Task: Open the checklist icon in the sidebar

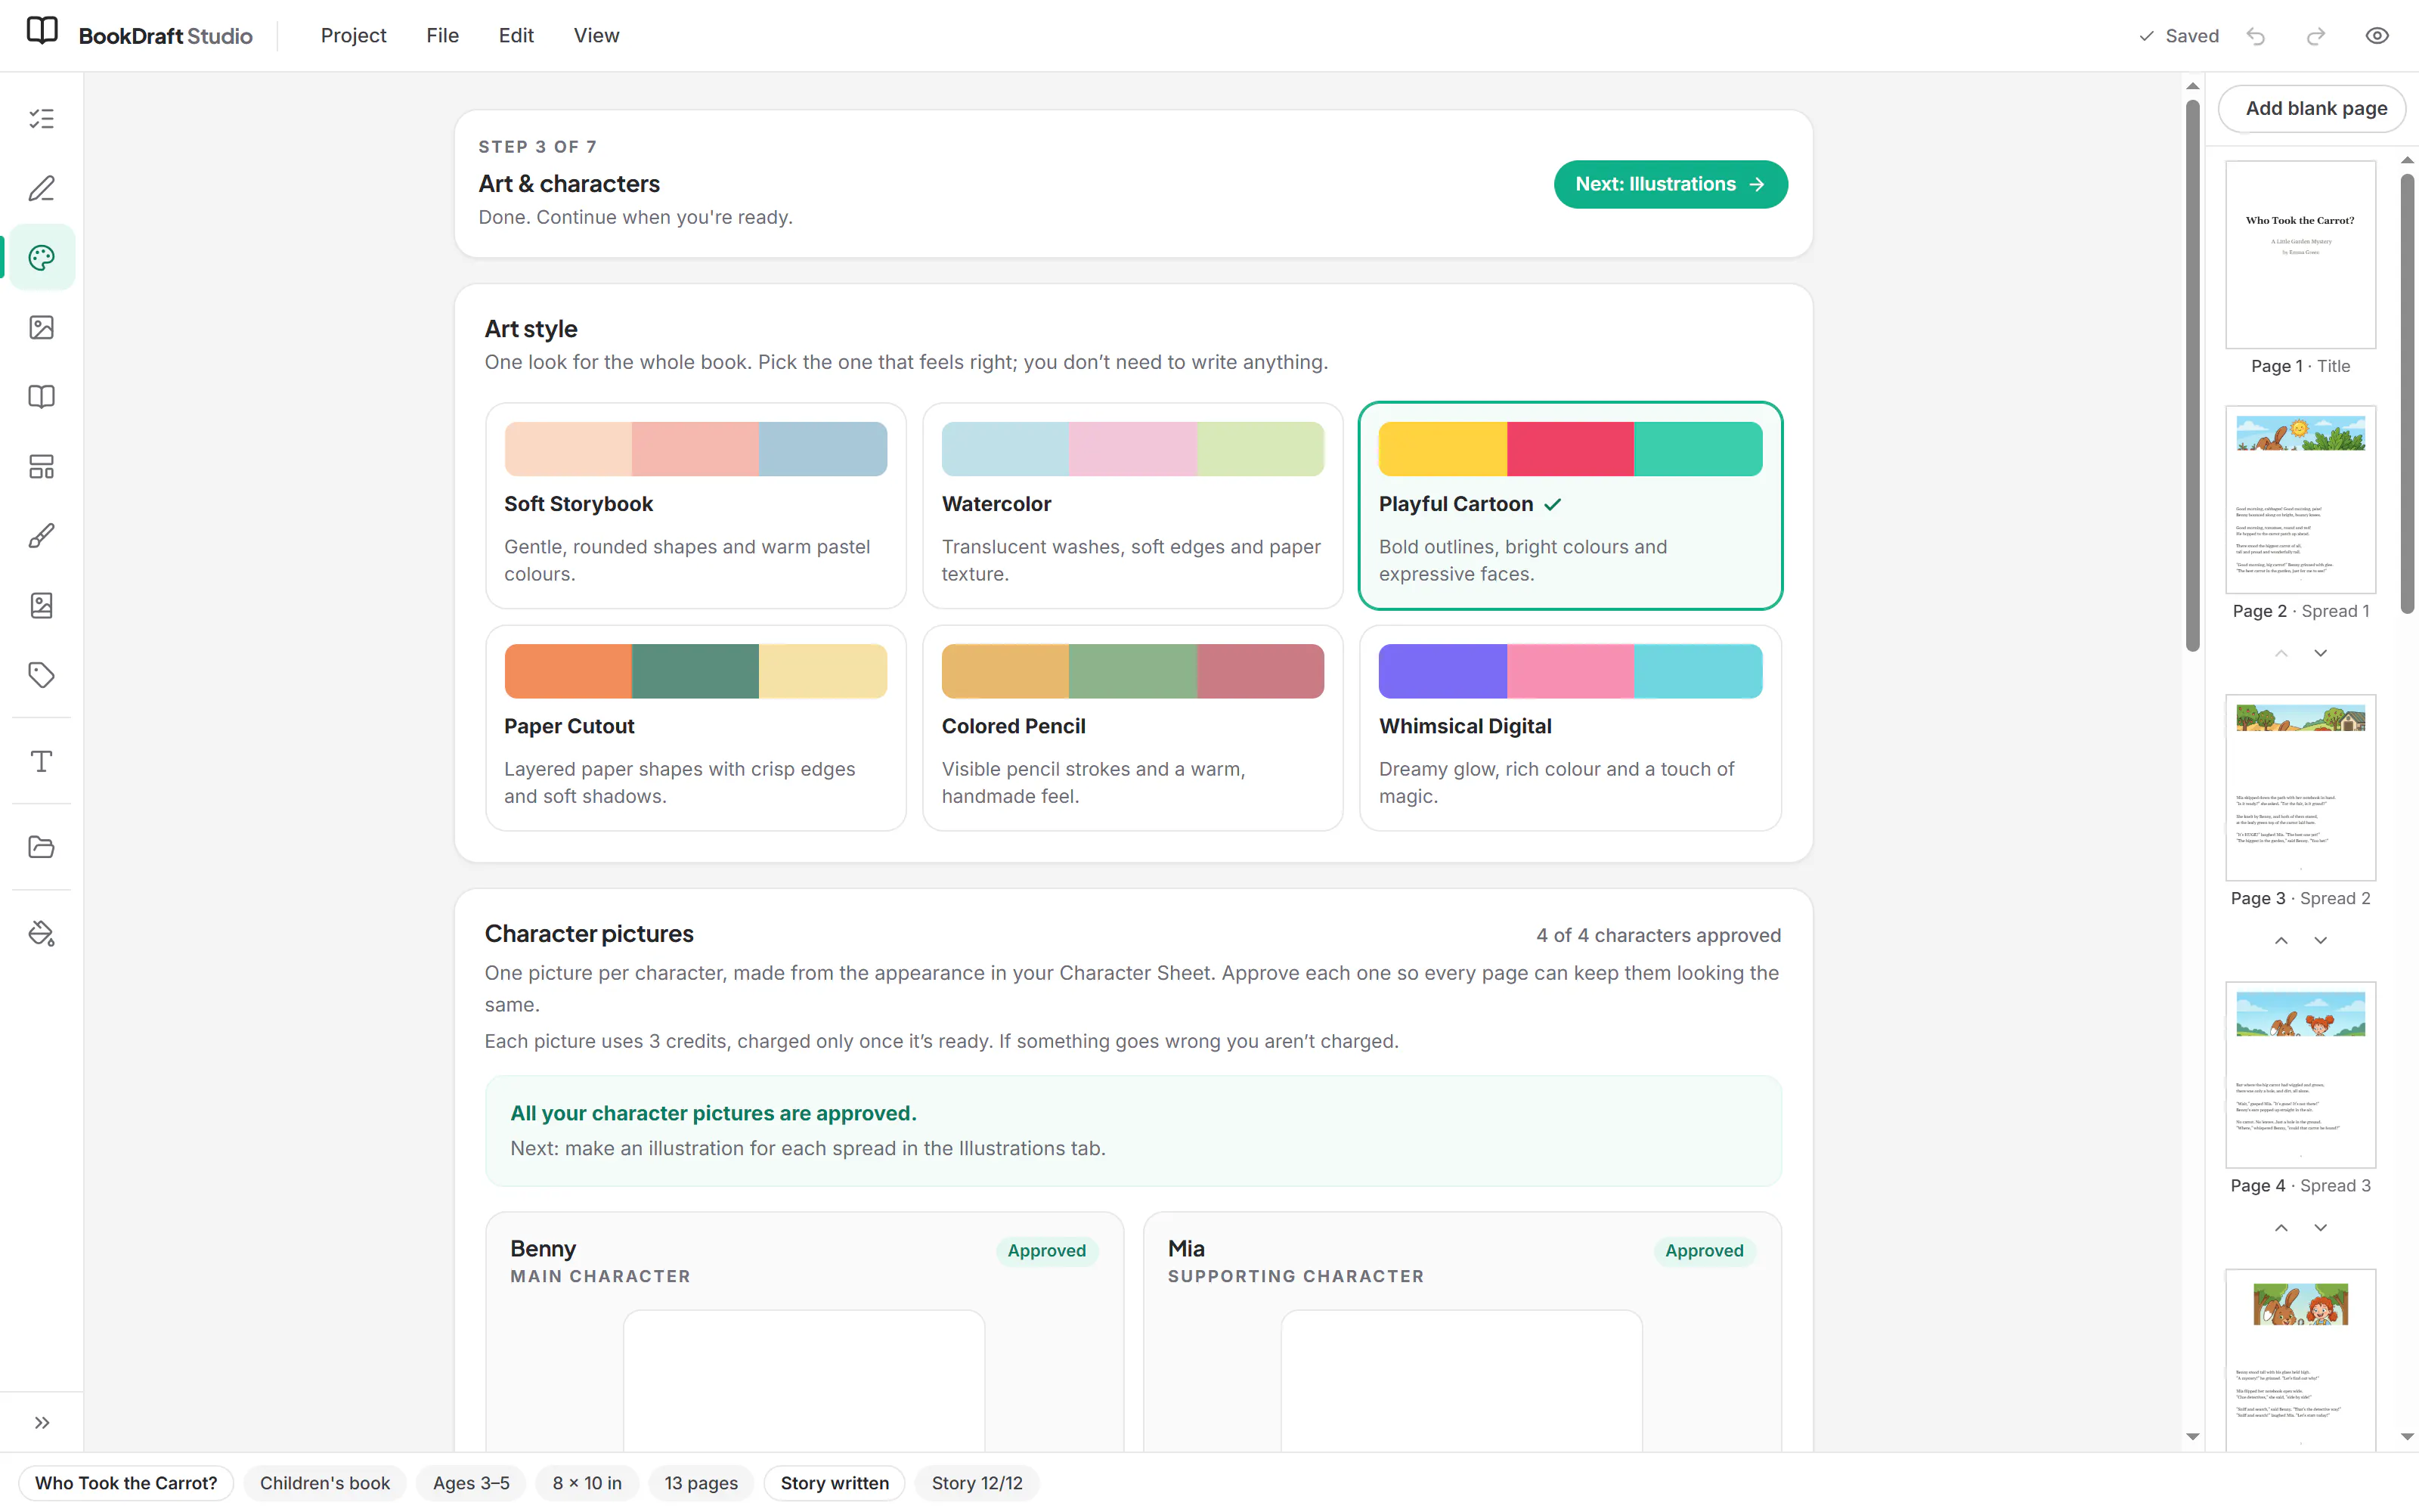Action: [41, 119]
